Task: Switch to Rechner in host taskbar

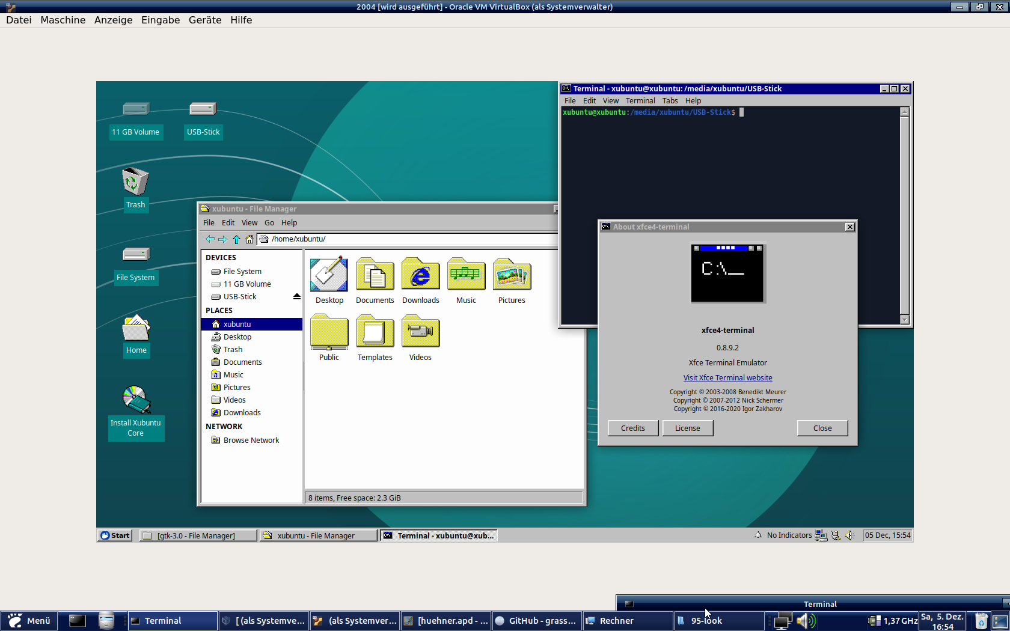Action: coord(628,621)
